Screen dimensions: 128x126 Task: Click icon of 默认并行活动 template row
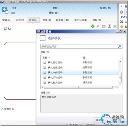pos(45,62)
